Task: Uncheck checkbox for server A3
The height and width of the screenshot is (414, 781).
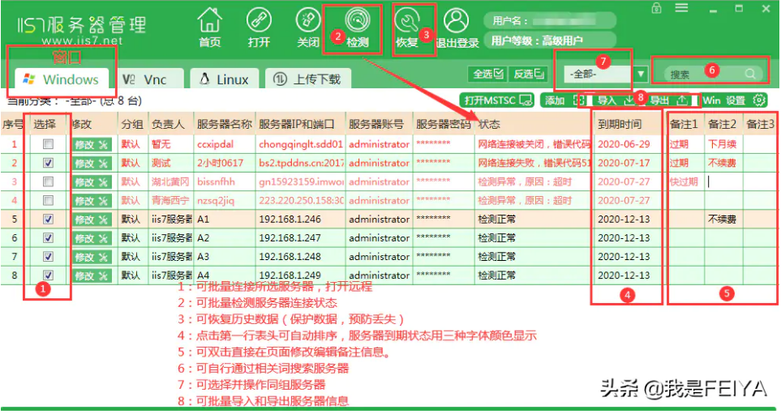Action: (x=48, y=257)
